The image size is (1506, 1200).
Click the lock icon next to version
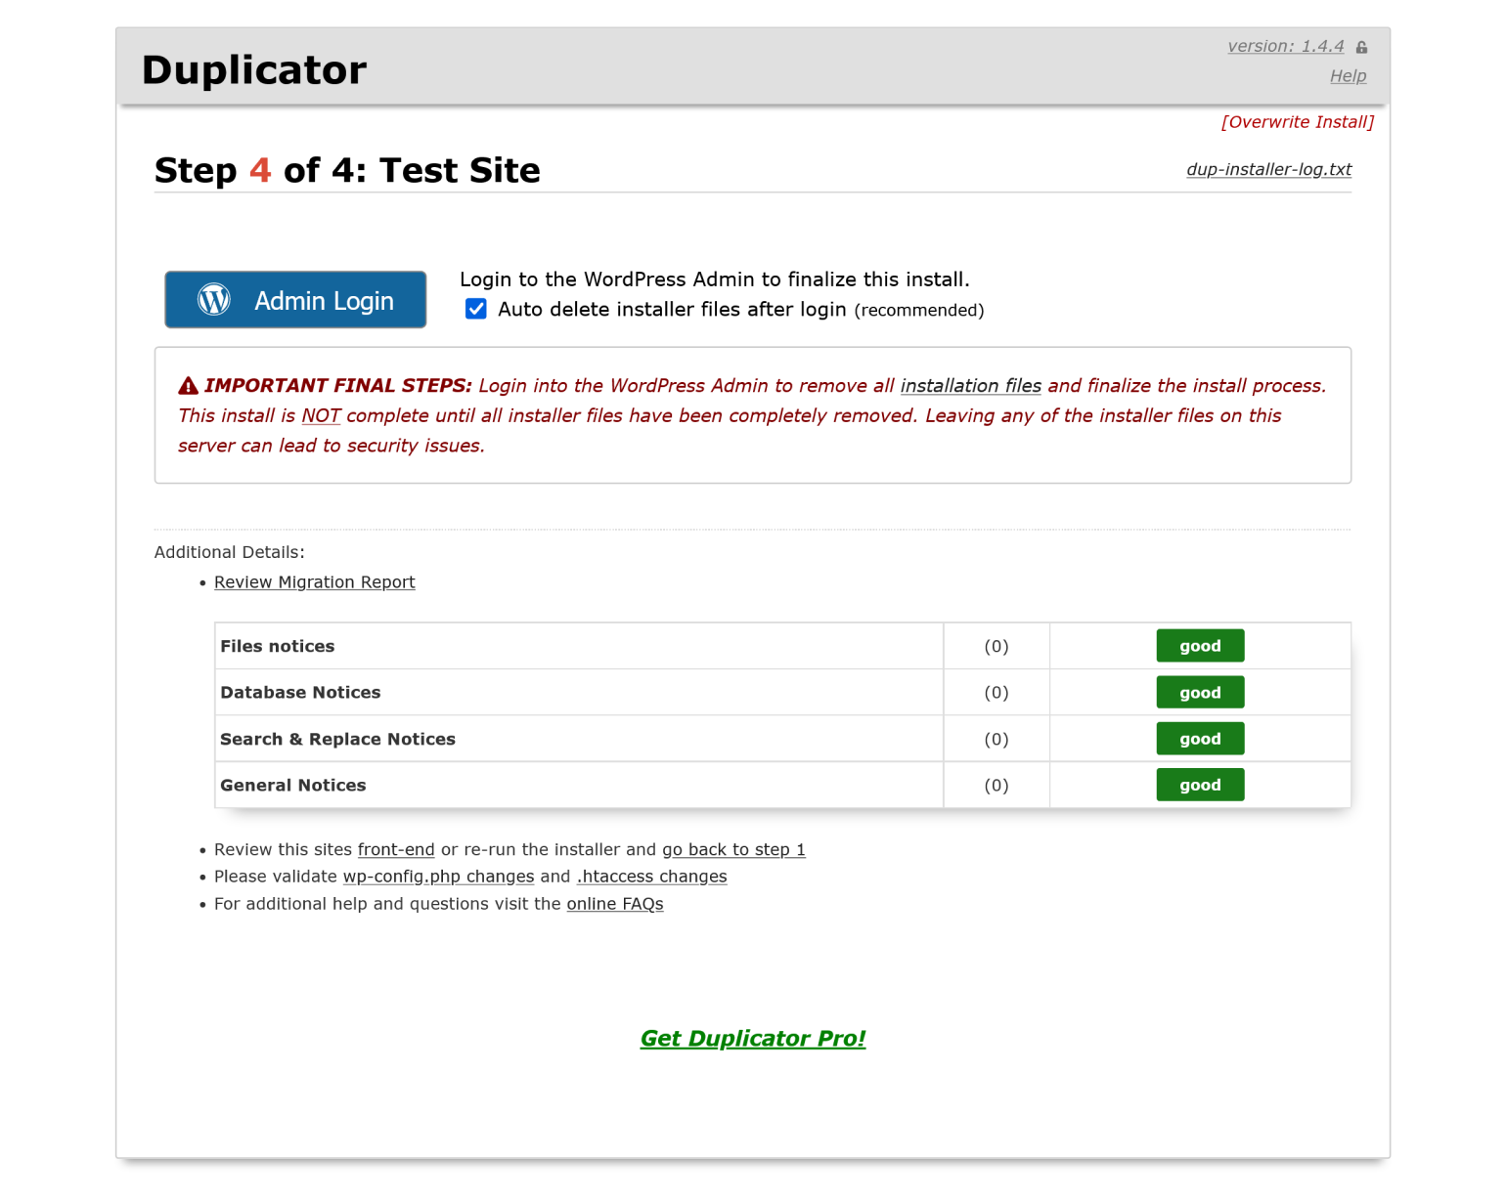point(1361,47)
